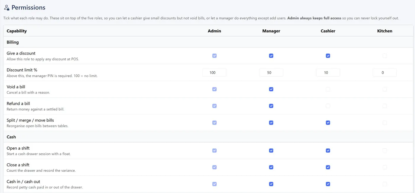The image size is (415, 193).
Task: Enable Cashier permission for Void a bill
Action: click(328, 89)
